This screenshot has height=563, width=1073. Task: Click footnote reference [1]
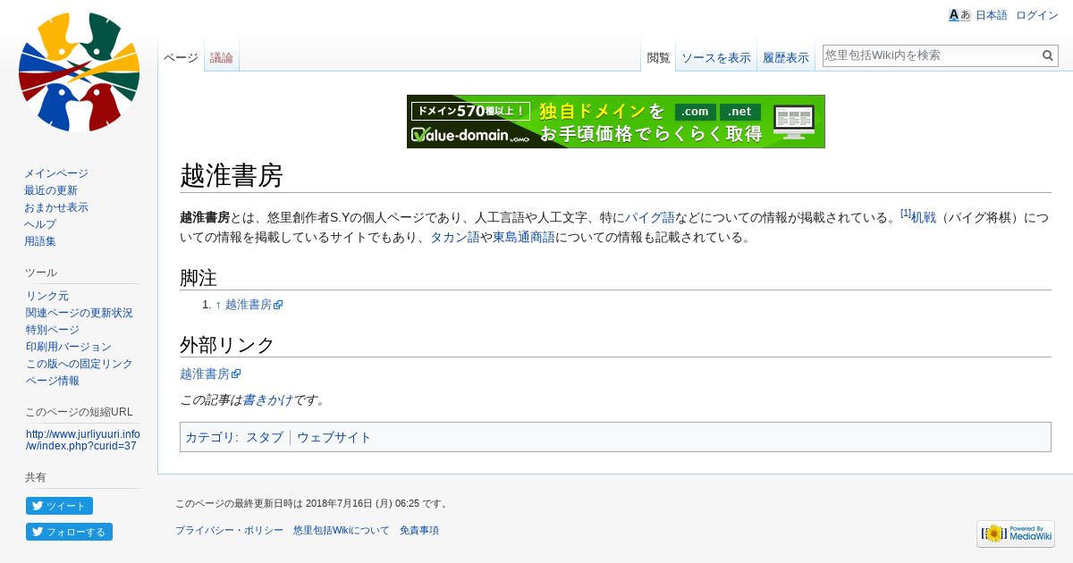[905, 214]
